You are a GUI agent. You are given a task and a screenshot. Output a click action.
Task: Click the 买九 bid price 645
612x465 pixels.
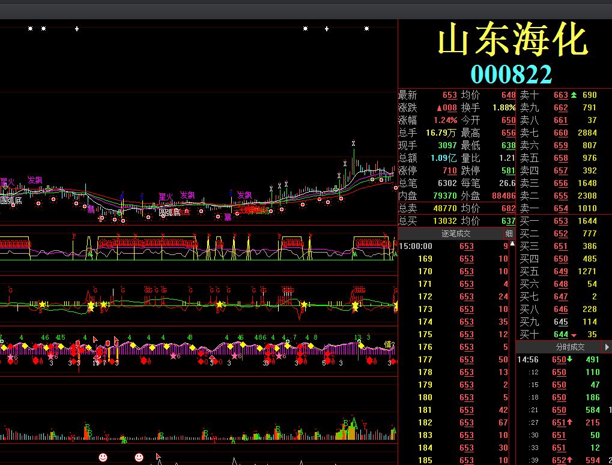(x=561, y=322)
